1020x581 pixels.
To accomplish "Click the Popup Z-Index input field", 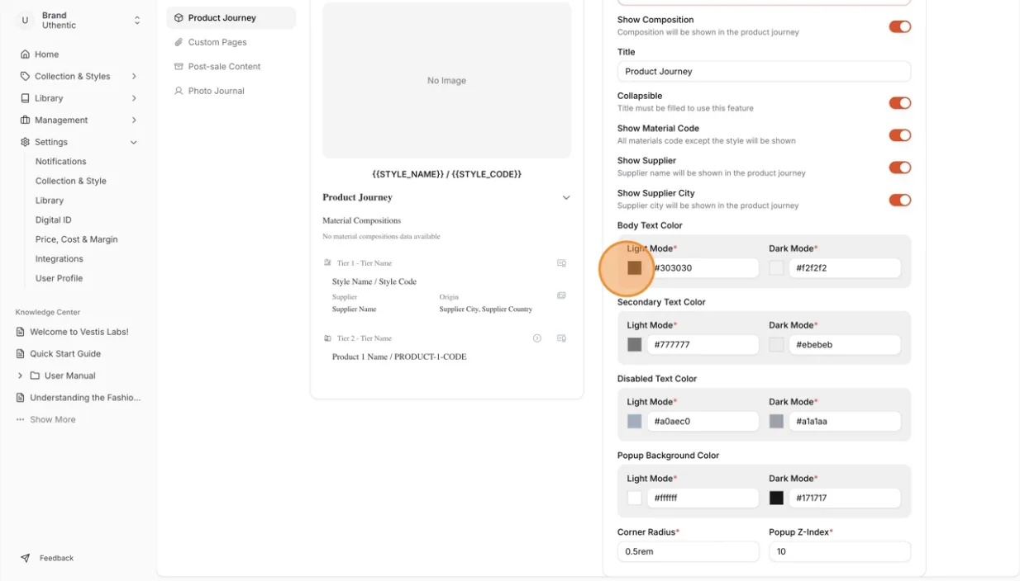I will click(840, 551).
